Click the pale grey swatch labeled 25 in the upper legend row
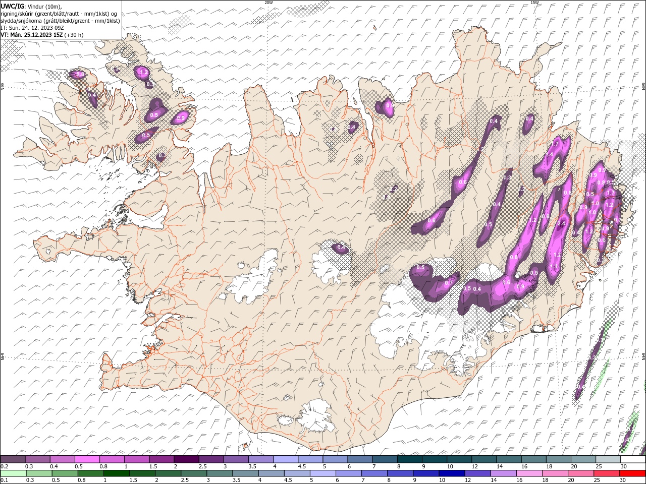This screenshot has height=484, width=646. pyautogui.click(x=609, y=459)
